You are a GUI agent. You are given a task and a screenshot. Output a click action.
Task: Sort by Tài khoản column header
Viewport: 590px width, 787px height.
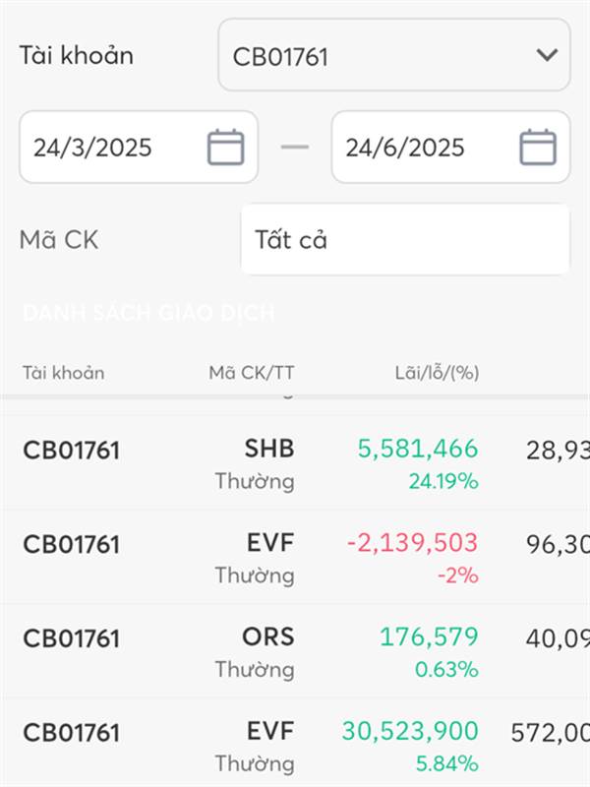[64, 373]
